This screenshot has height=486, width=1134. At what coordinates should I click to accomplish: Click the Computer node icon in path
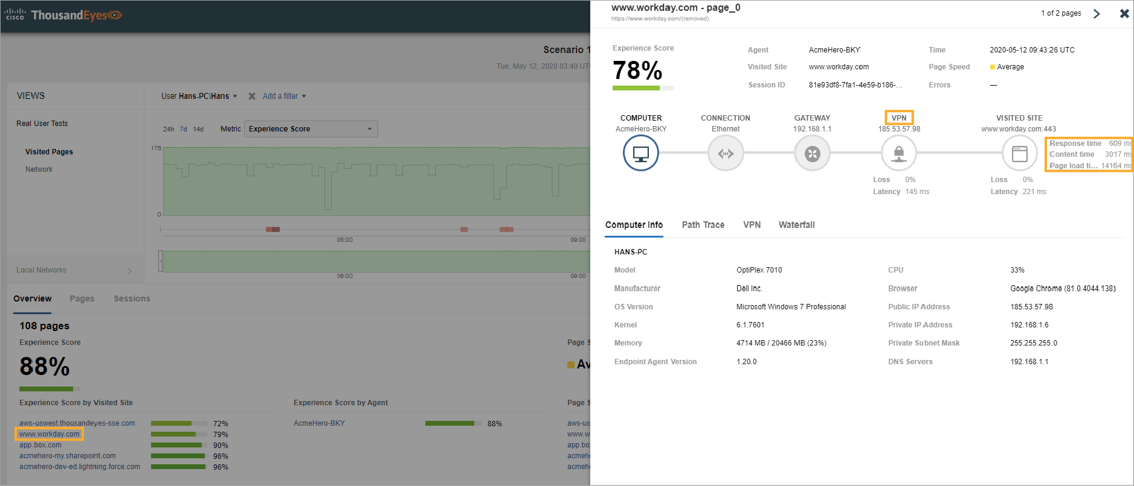pos(640,154)
